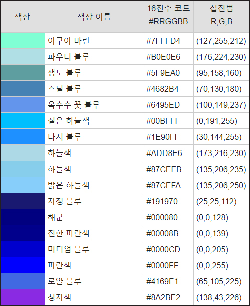The image size is (250, 306).
Task: Click the swatch beside 밝은 하늘색
Action: [23, 185]
